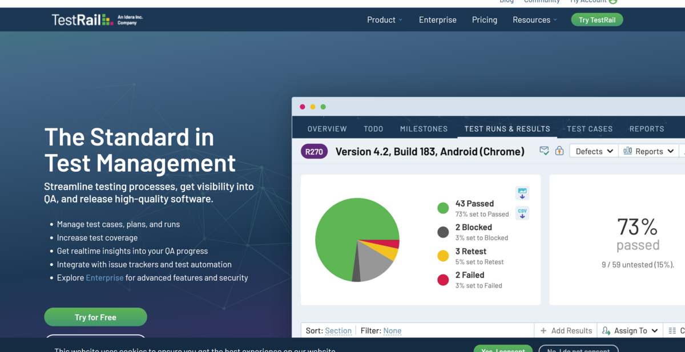Screen dimensions: 685x352
Task: Click the '3 Retest' legend label
Action: (x=471, y=252)
